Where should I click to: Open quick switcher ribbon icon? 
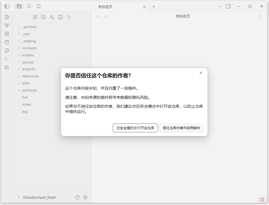pyautogui.click(x=7, y=17)
